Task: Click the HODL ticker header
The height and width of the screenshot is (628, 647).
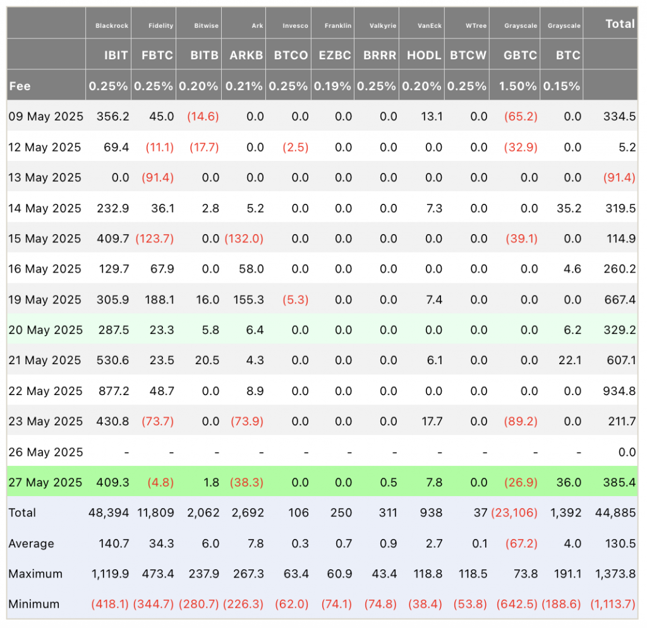Action: 424,55
